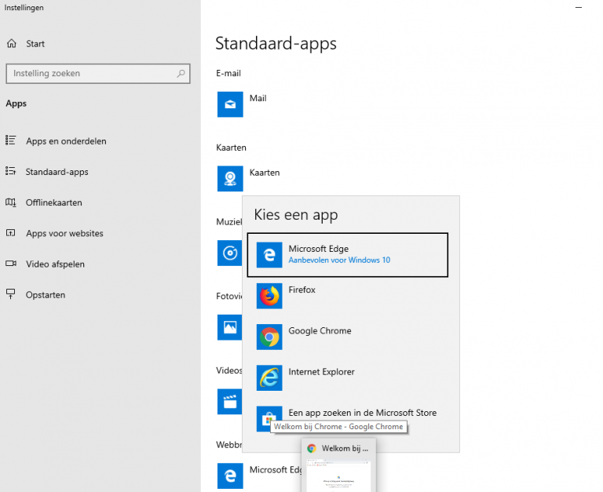
Task: Click the Edge icon in 'Kies een app'
Action: [x=269, y=255]
